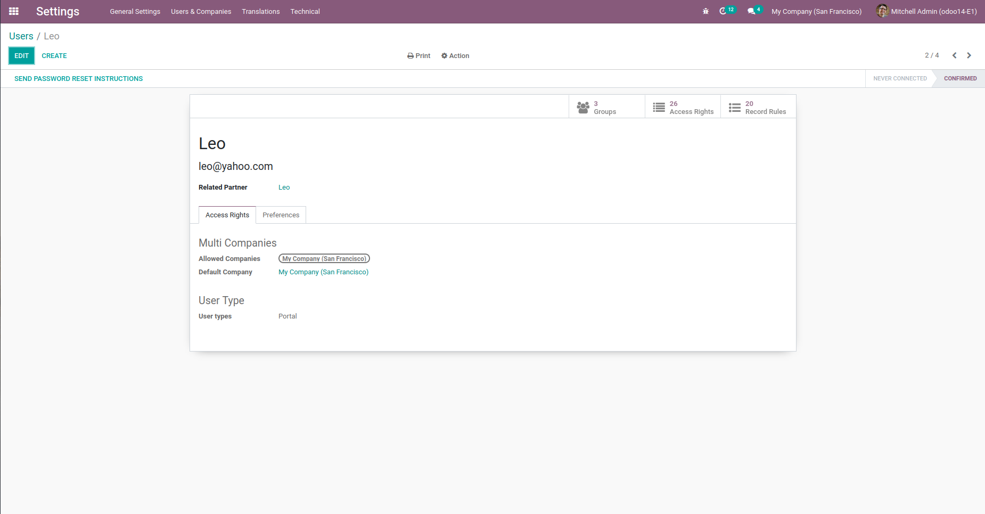
Task: Click Mitchell Admin avatar picture
Action: click(882, 11)
